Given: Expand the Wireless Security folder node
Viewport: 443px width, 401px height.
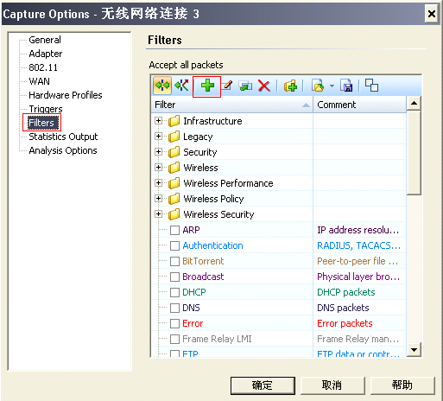Looking at the screenshot, I should [x=158, y=214].
